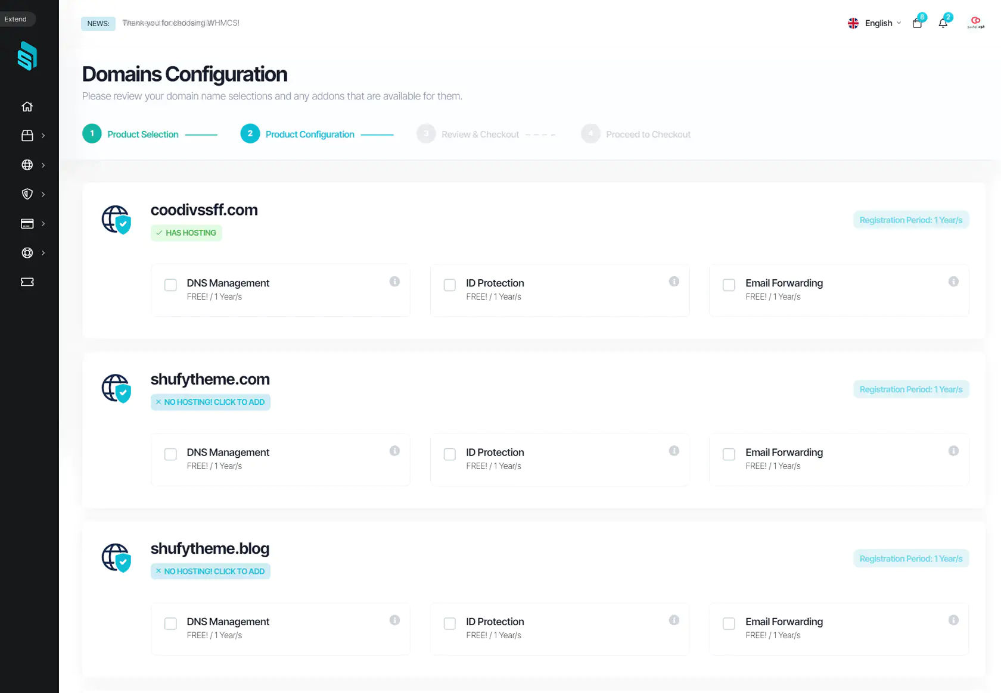
Task: Click the lifebuoy support icon in sidebar
Action: tap(27, 253)
